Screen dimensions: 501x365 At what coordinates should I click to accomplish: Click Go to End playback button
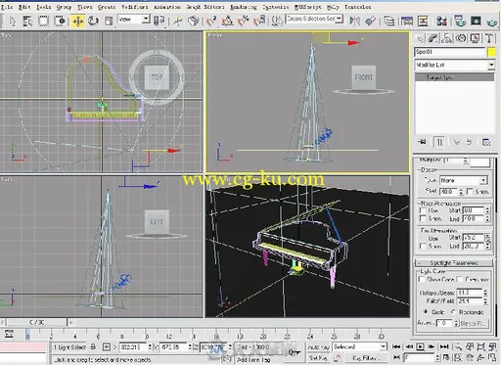click(x=443, y=346)
